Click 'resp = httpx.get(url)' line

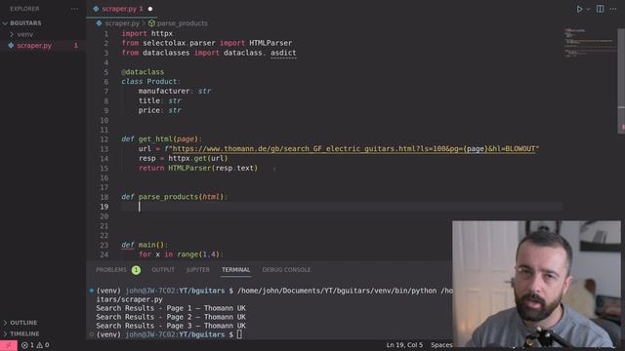click(183, 158)
